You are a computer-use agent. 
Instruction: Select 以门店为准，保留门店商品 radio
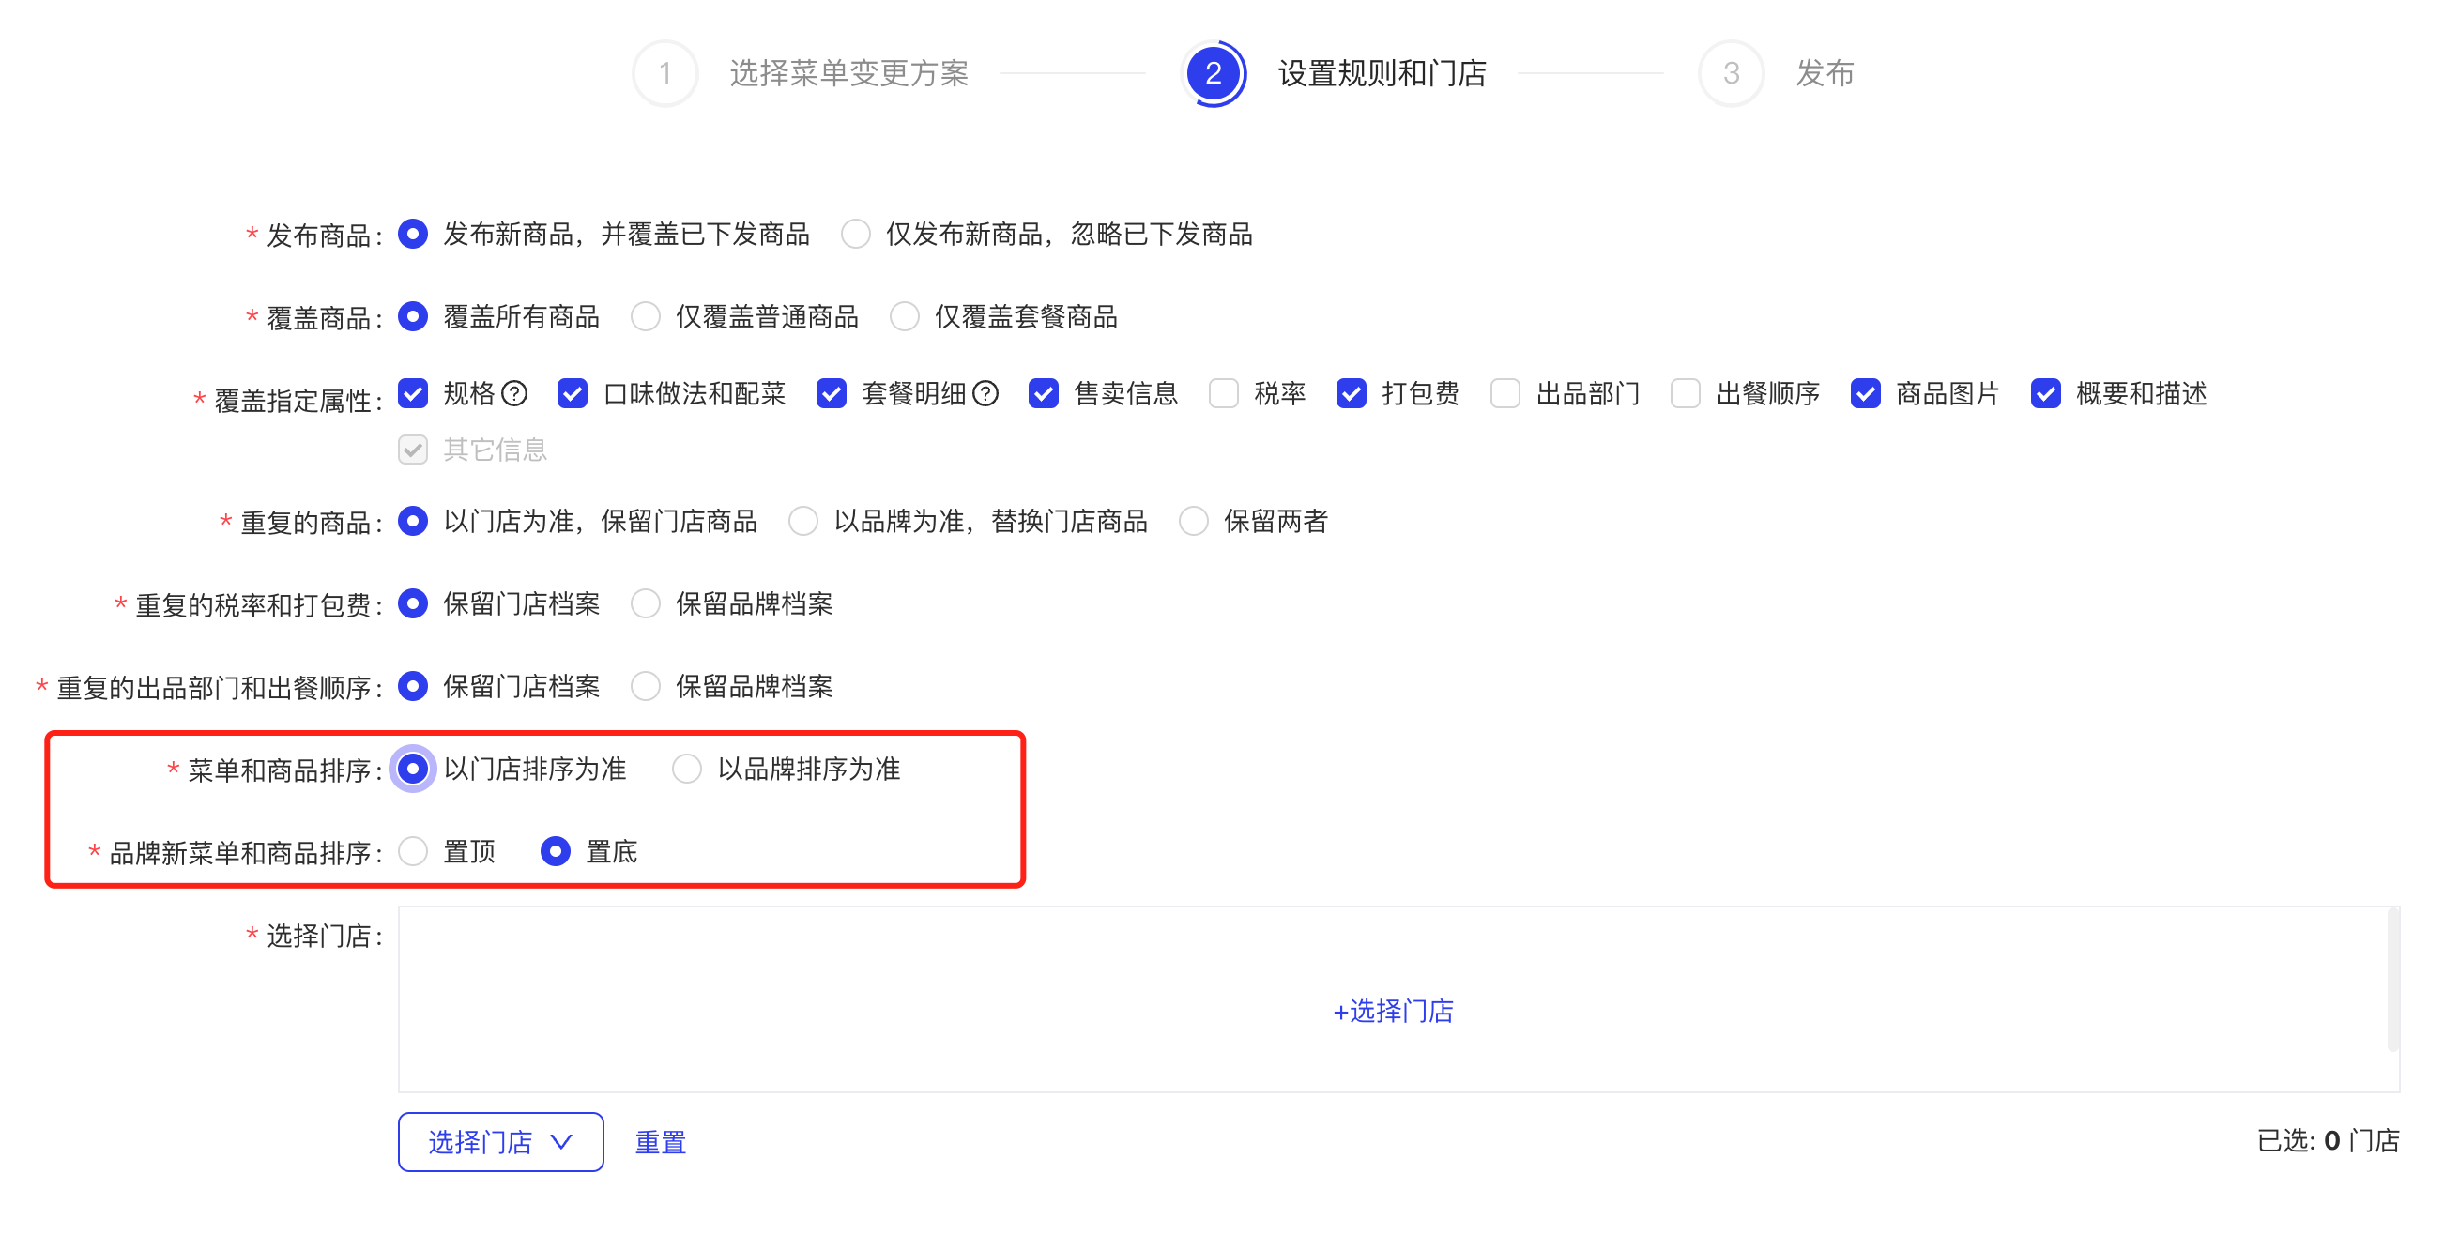pyautogui.click(x=413, y=521)
